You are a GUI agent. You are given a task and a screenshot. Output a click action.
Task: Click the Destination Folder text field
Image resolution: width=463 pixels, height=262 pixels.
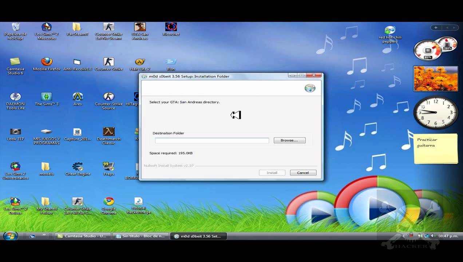[212, 140]
